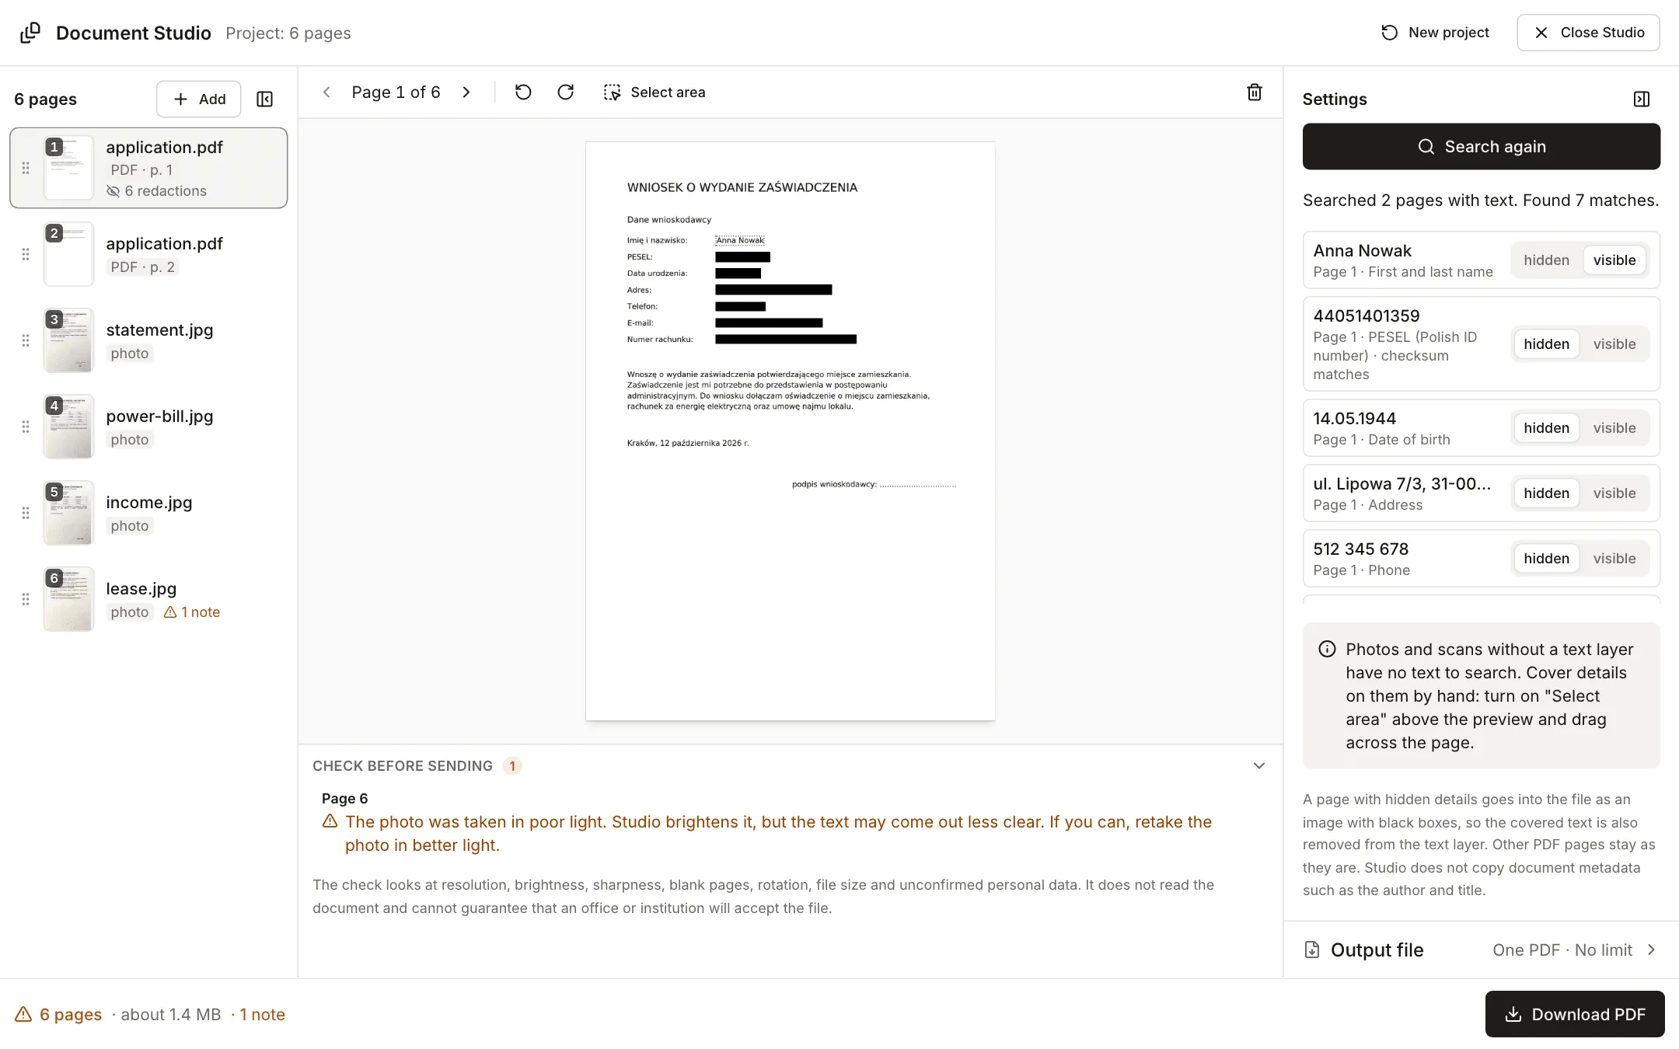Click redacted Numer rachunku bar in preview

[786, 340]
